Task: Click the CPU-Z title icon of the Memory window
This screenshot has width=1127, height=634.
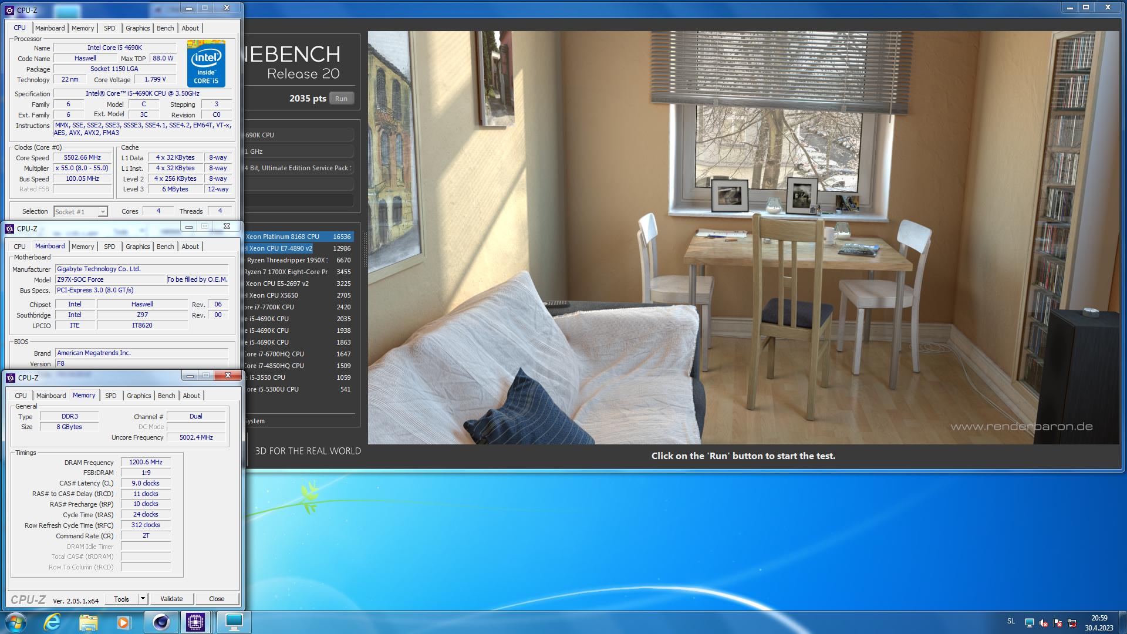Action: click(11, 378)
